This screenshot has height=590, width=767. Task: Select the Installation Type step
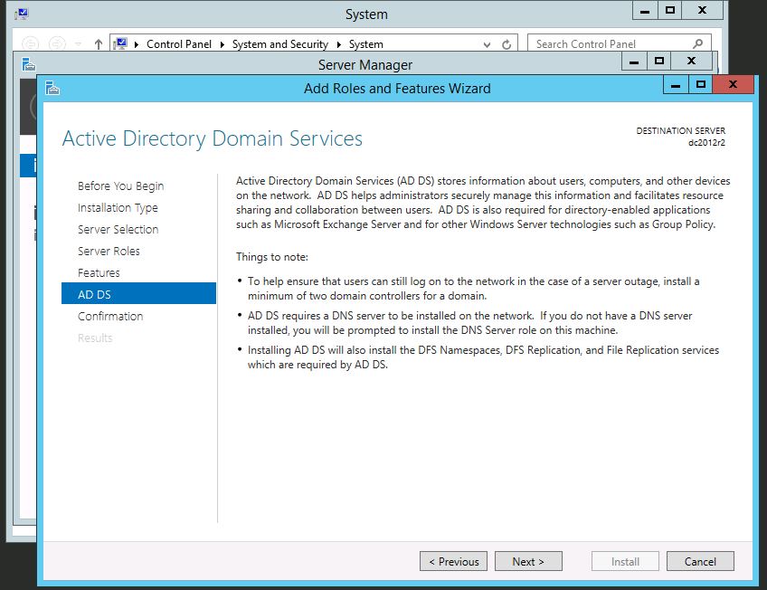[x=118, y=208]
